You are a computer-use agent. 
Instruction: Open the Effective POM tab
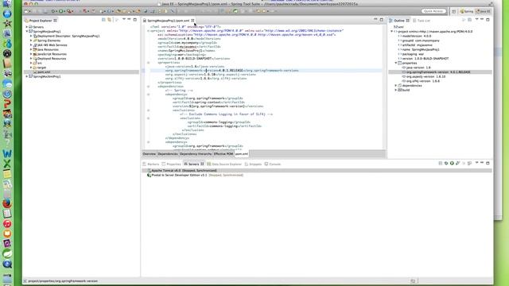[223, 153]
